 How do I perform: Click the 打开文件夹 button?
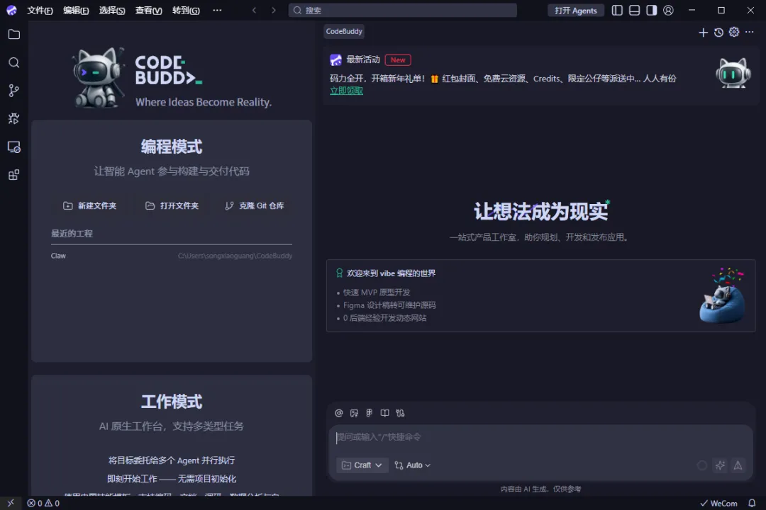tap(172, 206)
